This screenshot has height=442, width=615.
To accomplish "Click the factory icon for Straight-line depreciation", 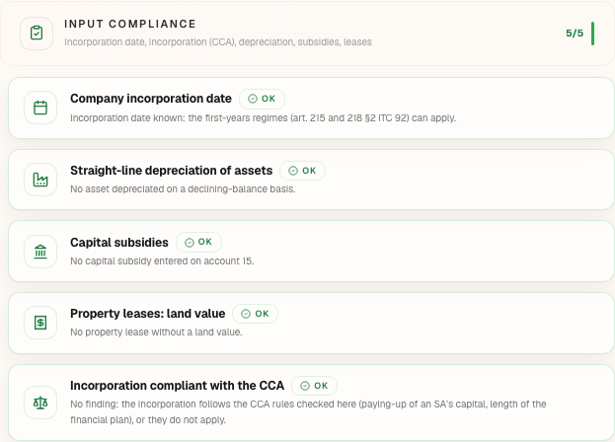I will pyautogui.click(x=40, y=180).
